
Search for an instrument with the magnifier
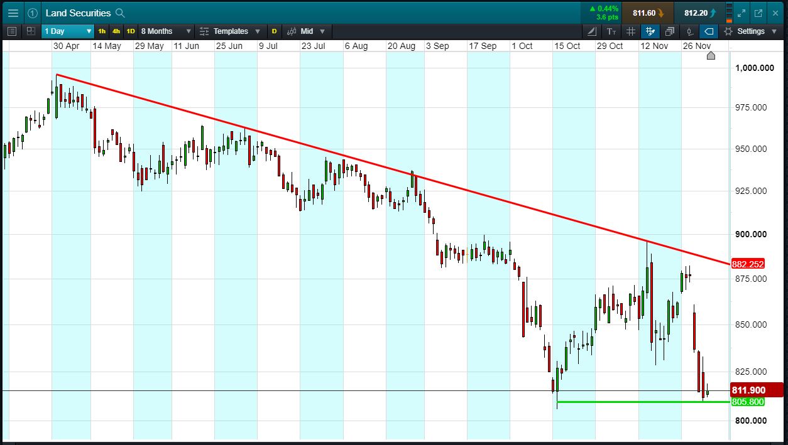(121, 13)
